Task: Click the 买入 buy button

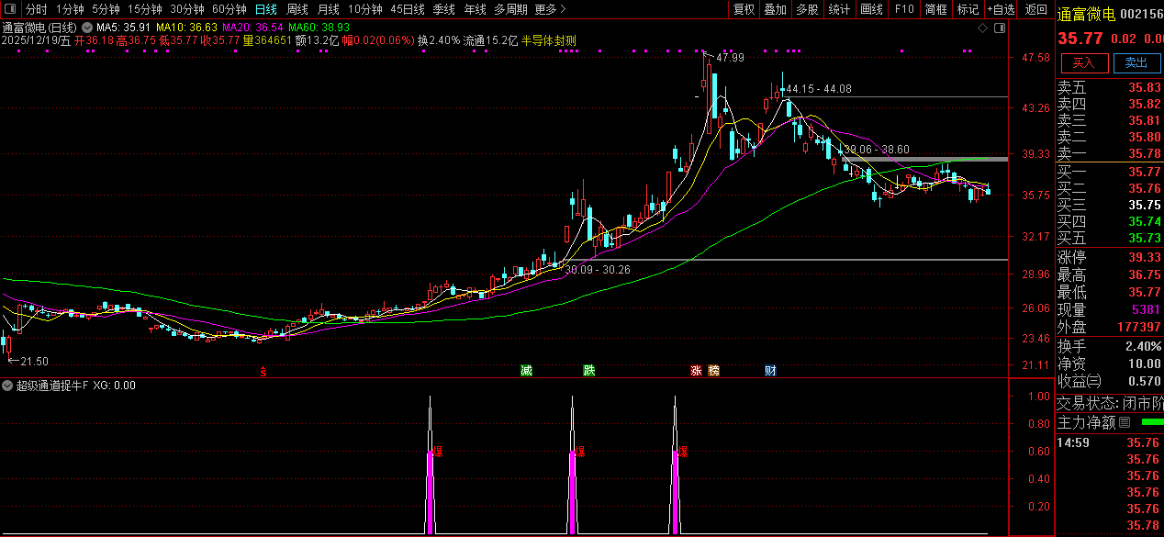Action: (x=1084, y=62)
